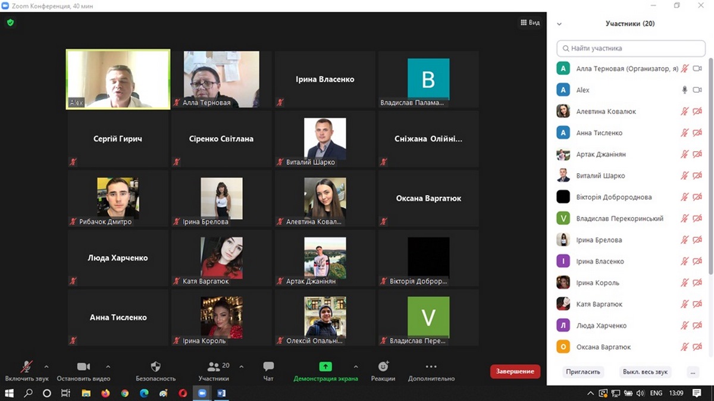
Task: Open the Participants icon in toolbar
Action: point(213,366)
